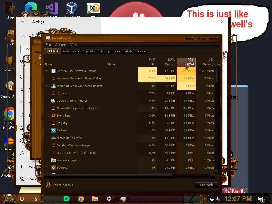This screenshot has width=272, height=204.
Task: Switch to the Performance tab
Action: point(71,51)
